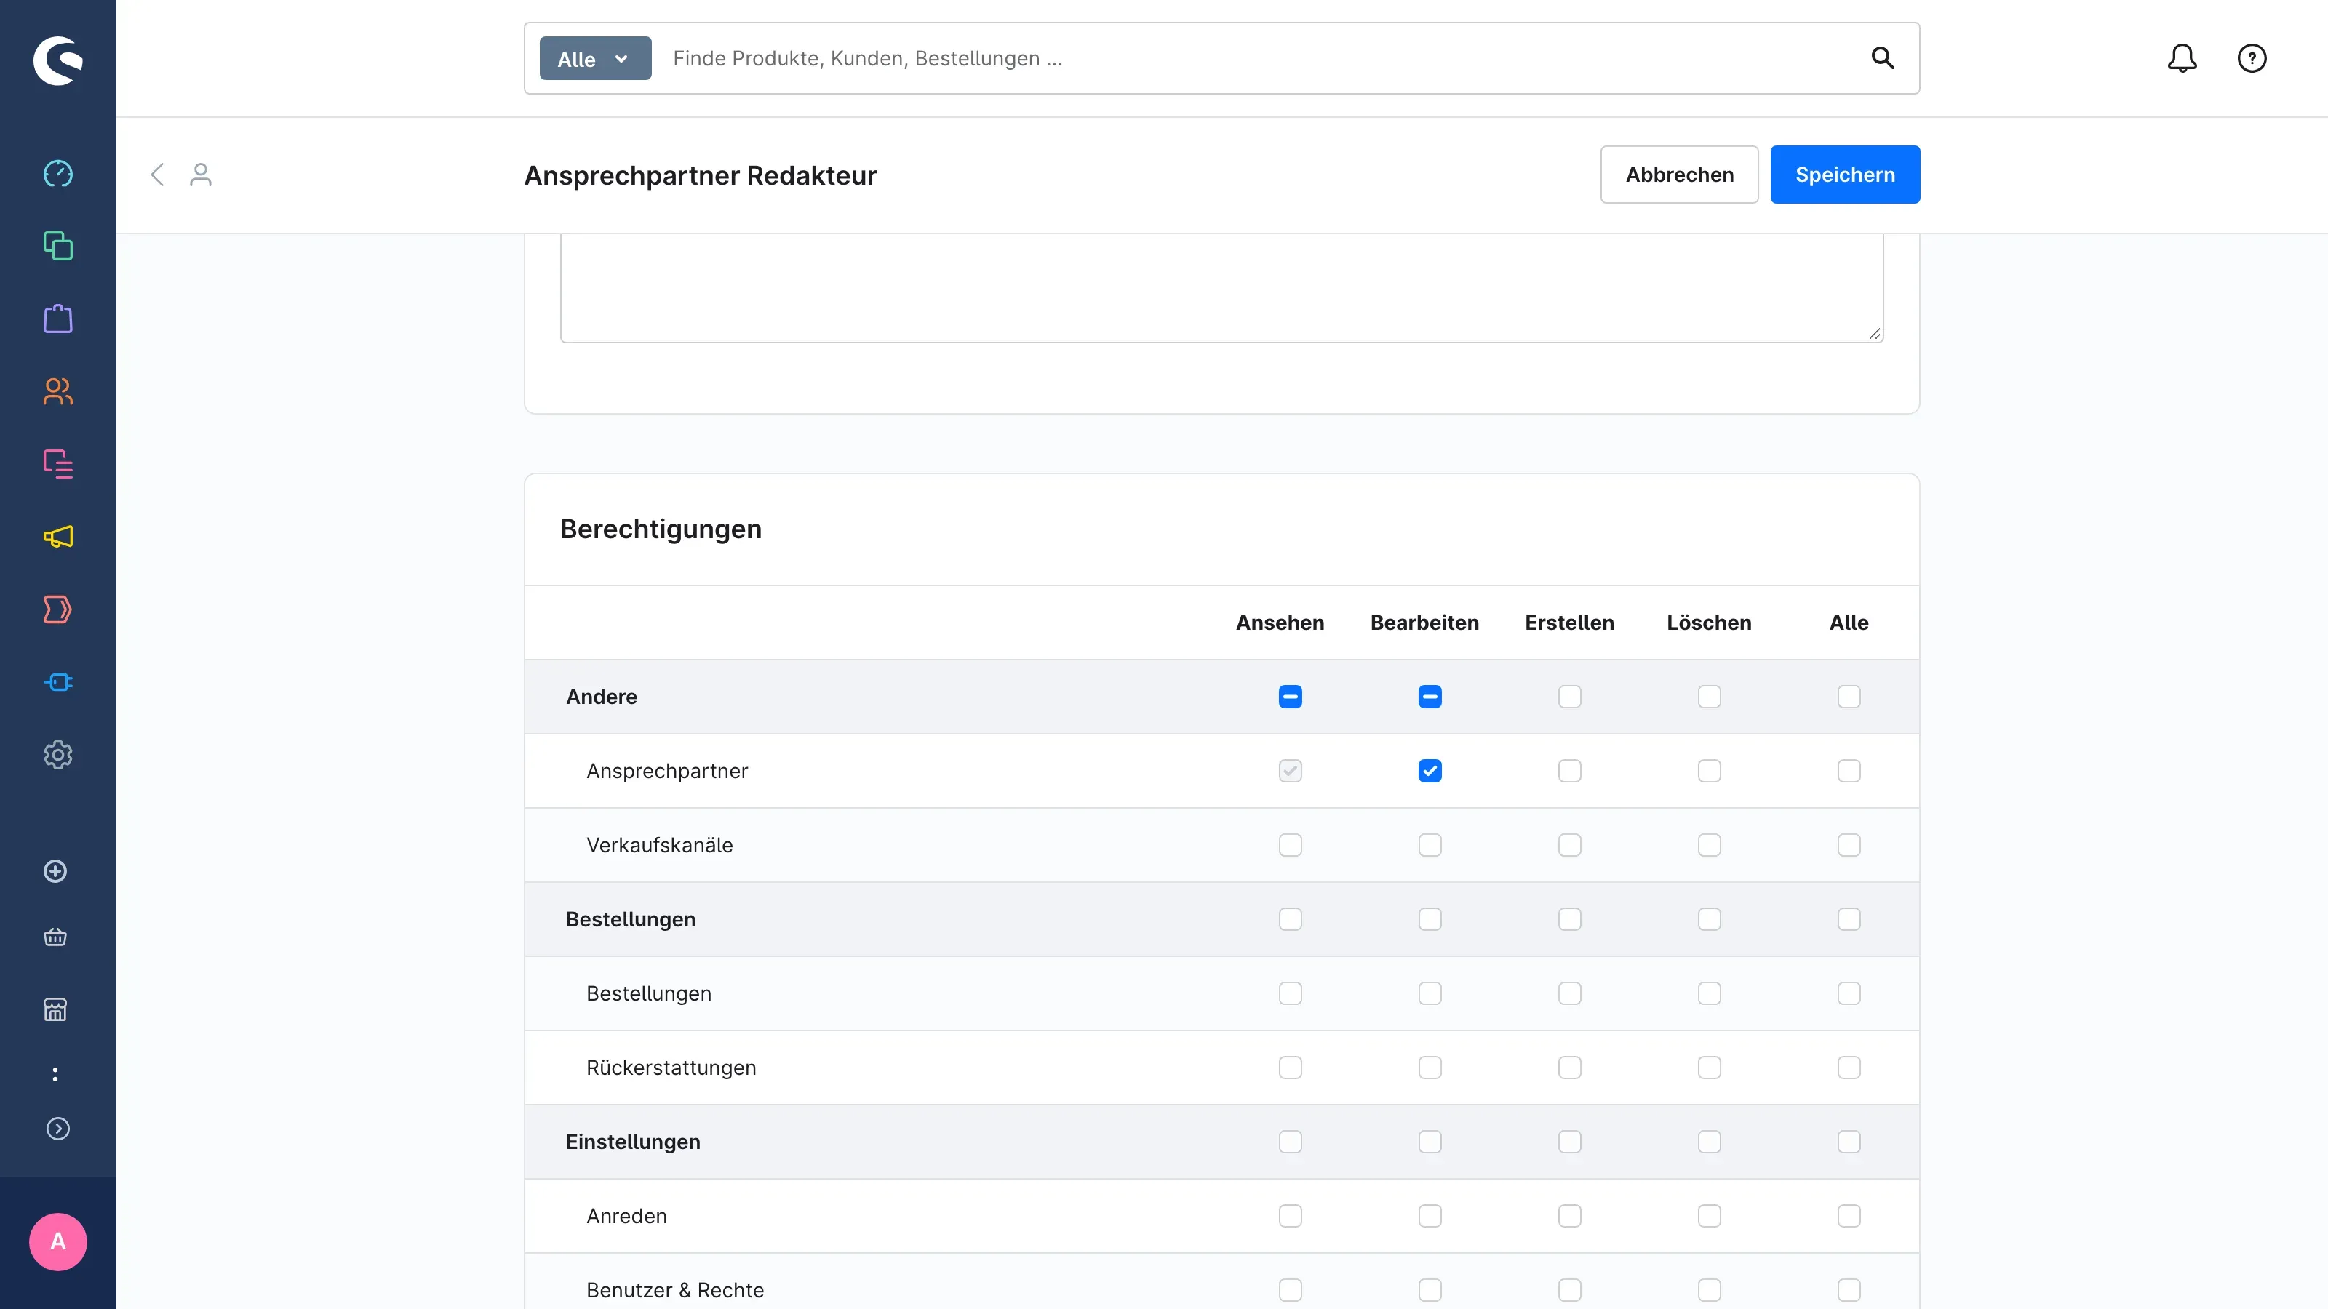Toggle Andere group Bearbeiten checkbox
2328x1309 pixels.
point(1430,697)
